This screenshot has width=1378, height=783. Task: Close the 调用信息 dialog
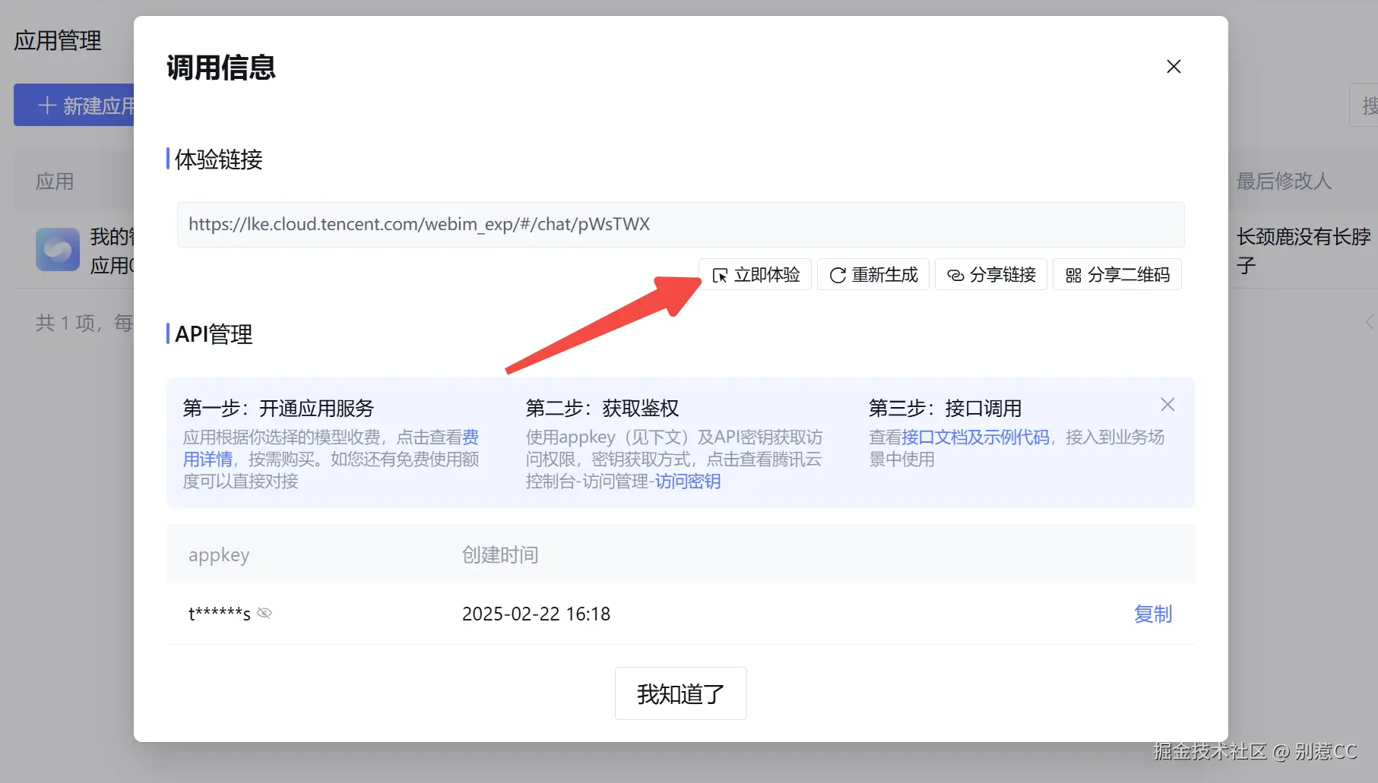pyautogui.click(x=1174, y=67)
